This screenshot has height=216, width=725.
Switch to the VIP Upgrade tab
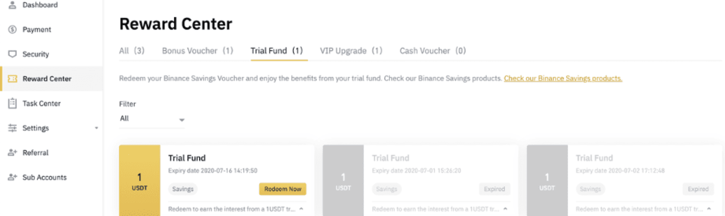pyautogui.click(x=351, y=51)
